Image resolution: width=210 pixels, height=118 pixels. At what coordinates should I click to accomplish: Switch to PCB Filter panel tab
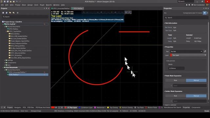(x=31, y=108)
